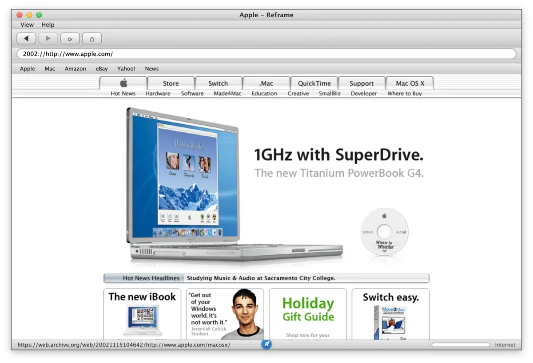The height and width of the screenshot is (363, 533).
Task: Open the View menu
Action: (27, 25)
